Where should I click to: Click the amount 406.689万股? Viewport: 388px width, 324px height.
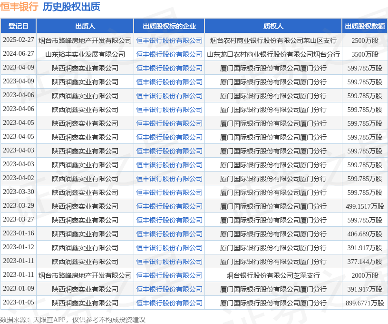point(365,234)
